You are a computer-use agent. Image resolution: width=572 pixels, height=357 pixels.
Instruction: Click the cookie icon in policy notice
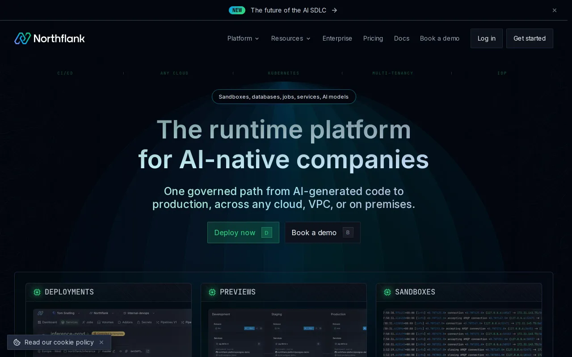tap(17, 342)
